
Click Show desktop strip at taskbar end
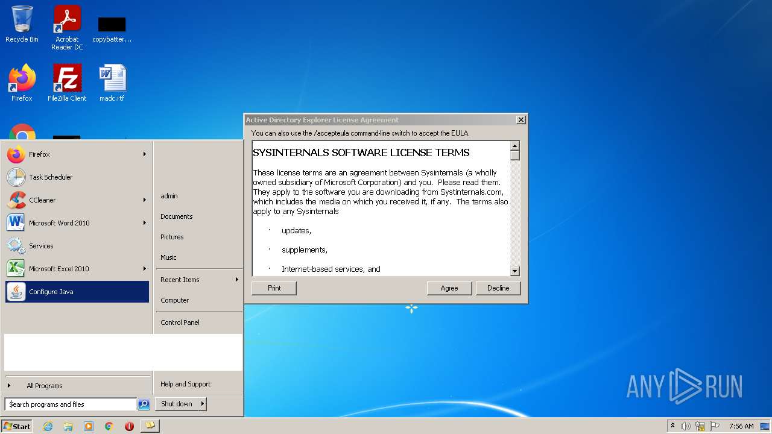(765, 426)
